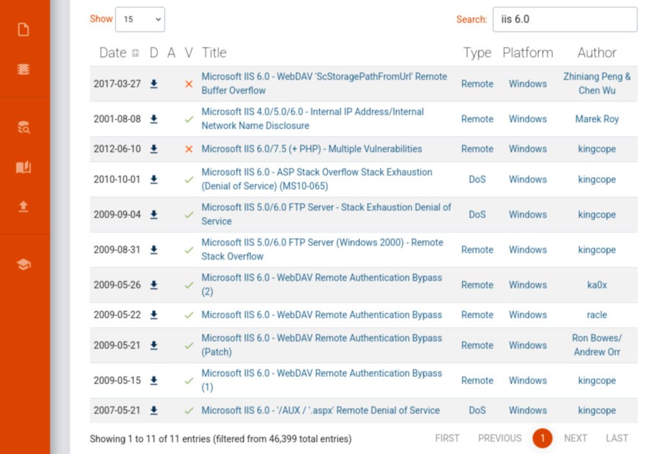The width and height of the screenshot is (657, 454).
Task: Click the V (verified) column header
Action: (x=189, y=53)
